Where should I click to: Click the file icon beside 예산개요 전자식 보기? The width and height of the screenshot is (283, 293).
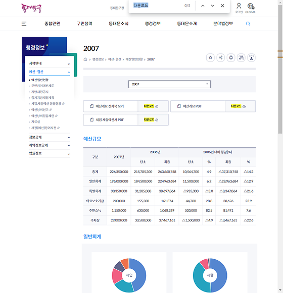coord(92,106)
